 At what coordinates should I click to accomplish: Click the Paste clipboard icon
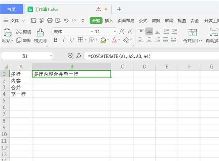pyautogui.click(x=7, y=32)
